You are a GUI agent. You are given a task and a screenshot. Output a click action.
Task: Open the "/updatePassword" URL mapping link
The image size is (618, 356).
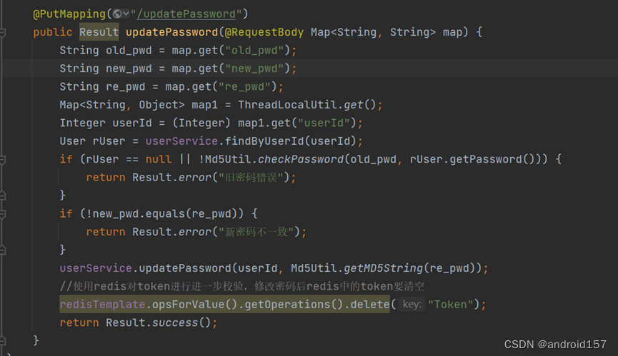(x=186, y=14)
